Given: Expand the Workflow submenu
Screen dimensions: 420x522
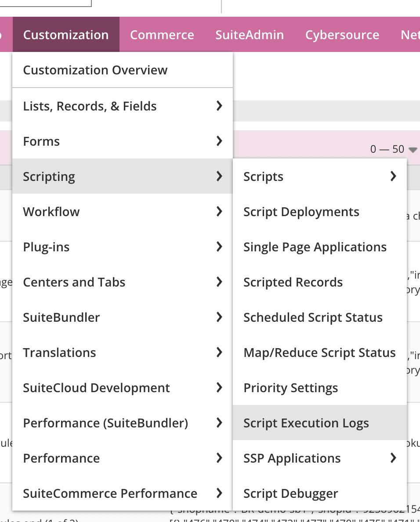Looking at the screenshot, I should pos(219,211).
